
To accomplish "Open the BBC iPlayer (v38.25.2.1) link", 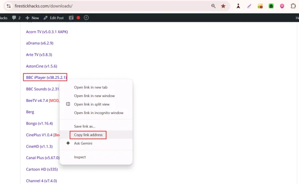I will point(46,78).
